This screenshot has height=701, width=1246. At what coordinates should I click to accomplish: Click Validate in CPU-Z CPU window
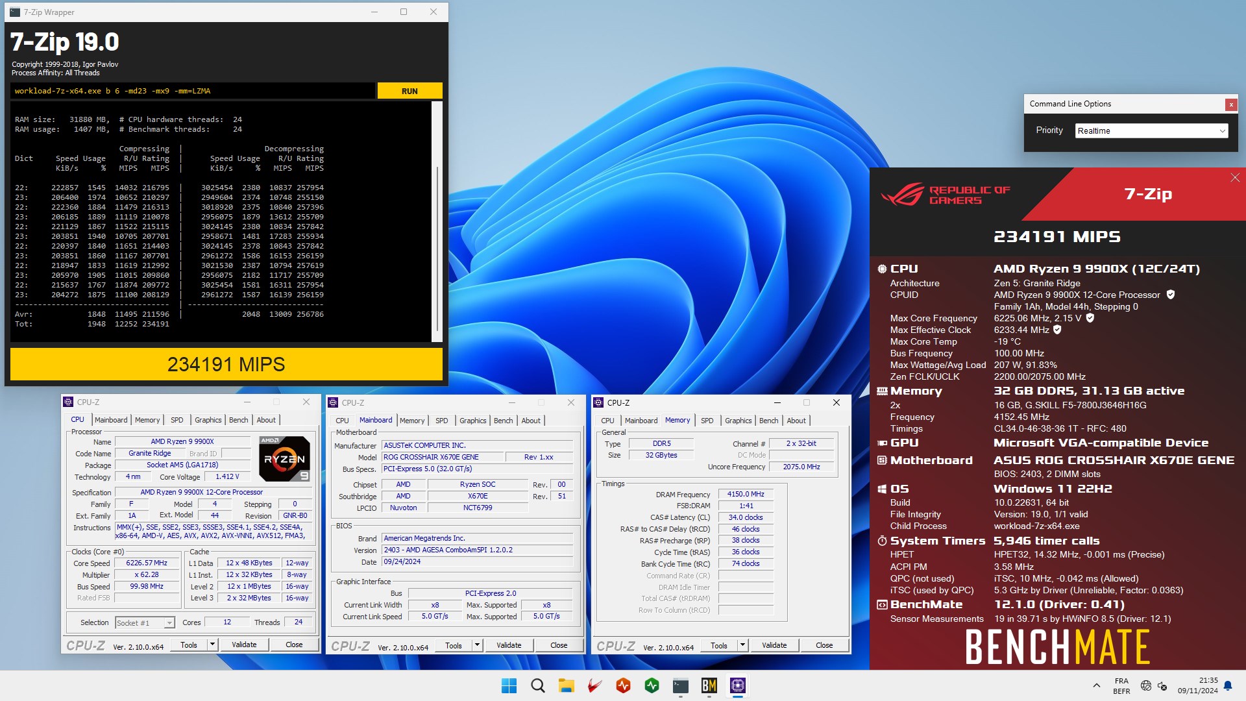(x=244, y=645)
